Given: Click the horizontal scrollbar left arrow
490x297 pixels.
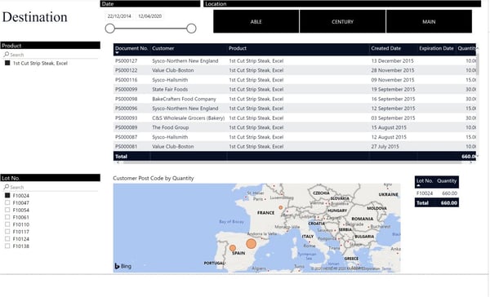Looking at the screenshot, I should (x=118, y=162).
